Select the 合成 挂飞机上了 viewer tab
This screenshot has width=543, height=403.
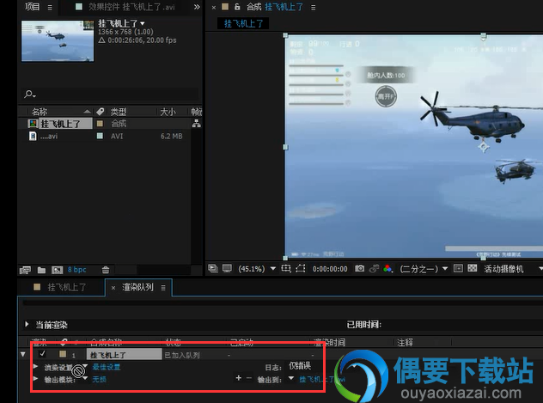click(275, 7)
